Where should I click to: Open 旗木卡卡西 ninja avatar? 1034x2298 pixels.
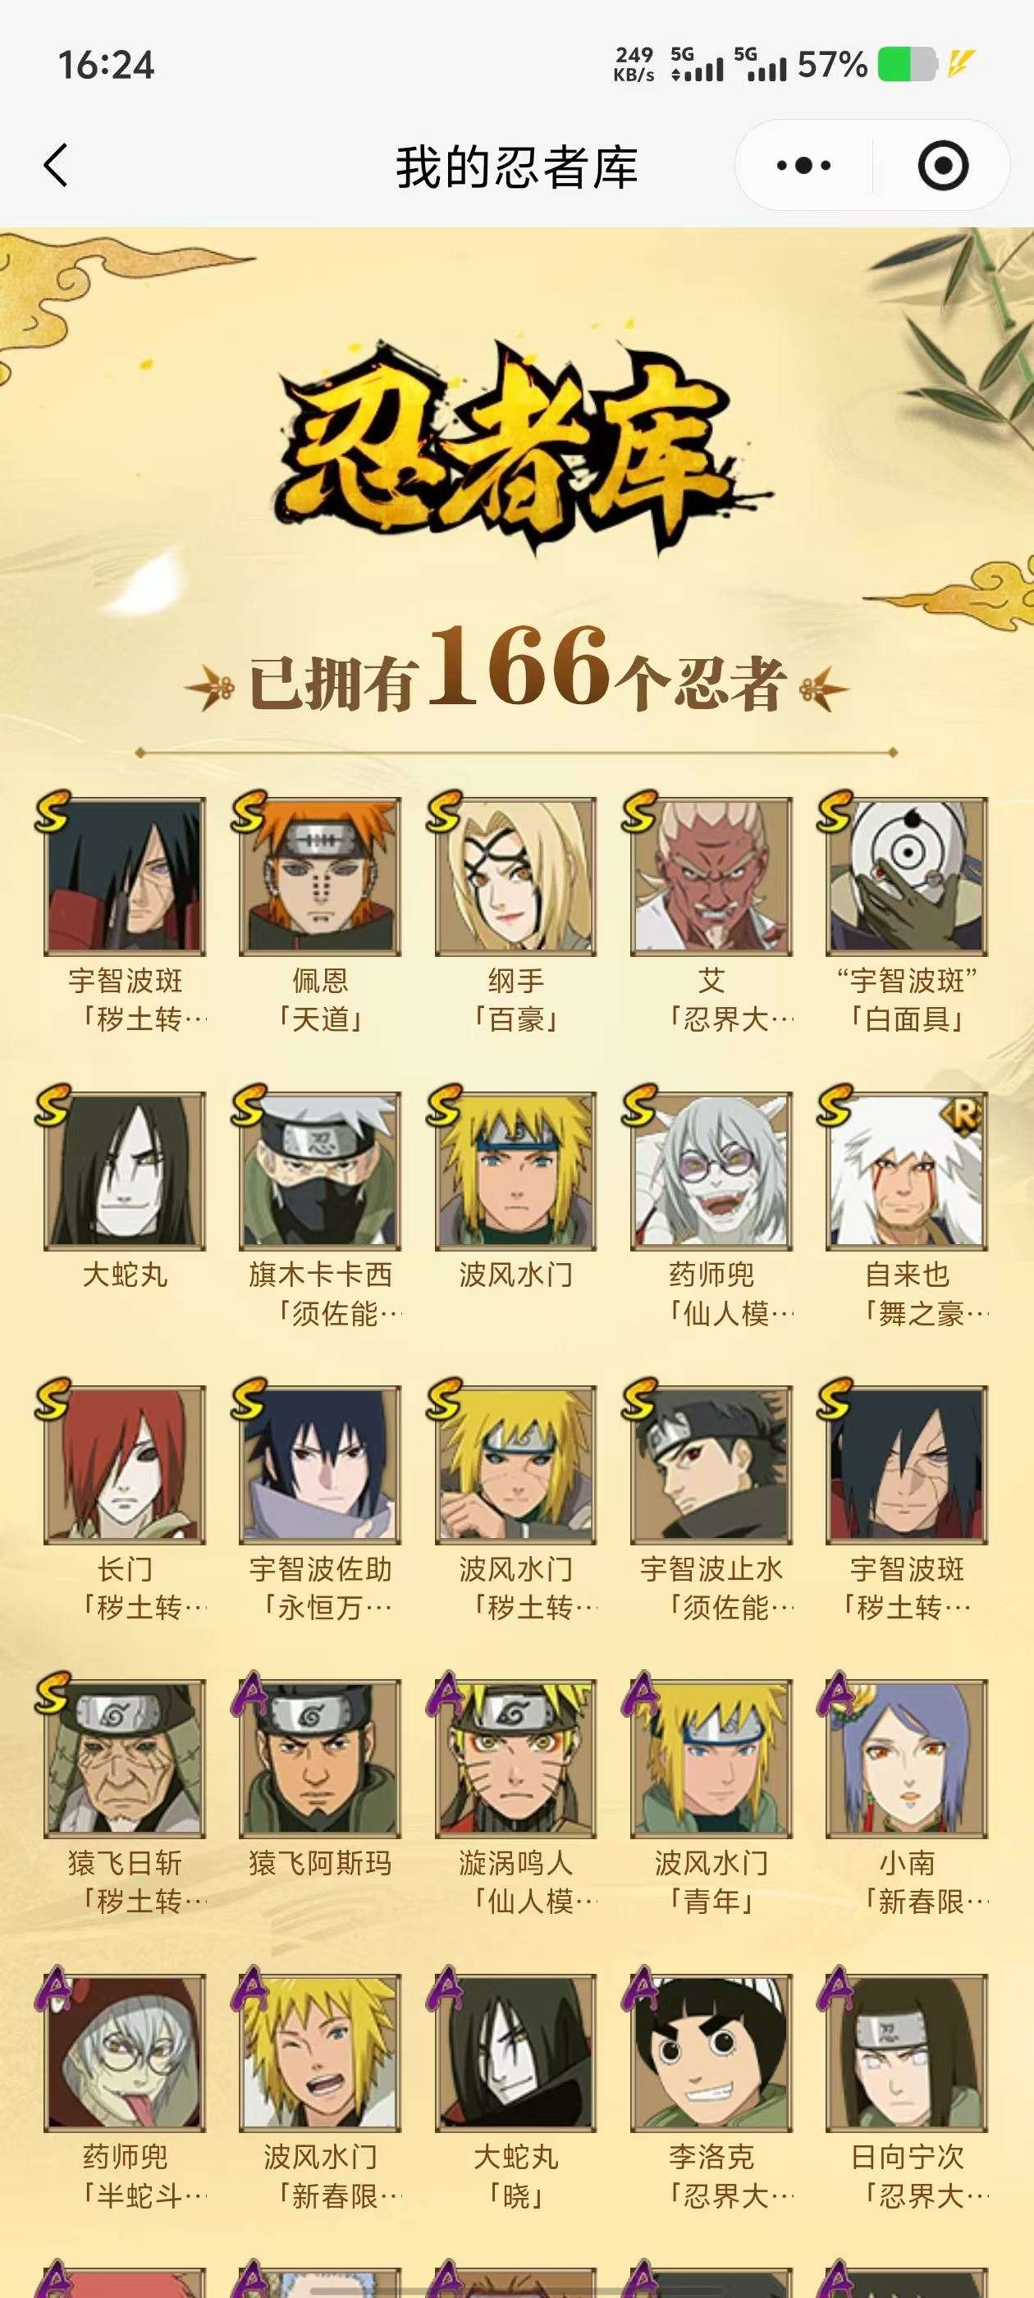click(320, 1170)
